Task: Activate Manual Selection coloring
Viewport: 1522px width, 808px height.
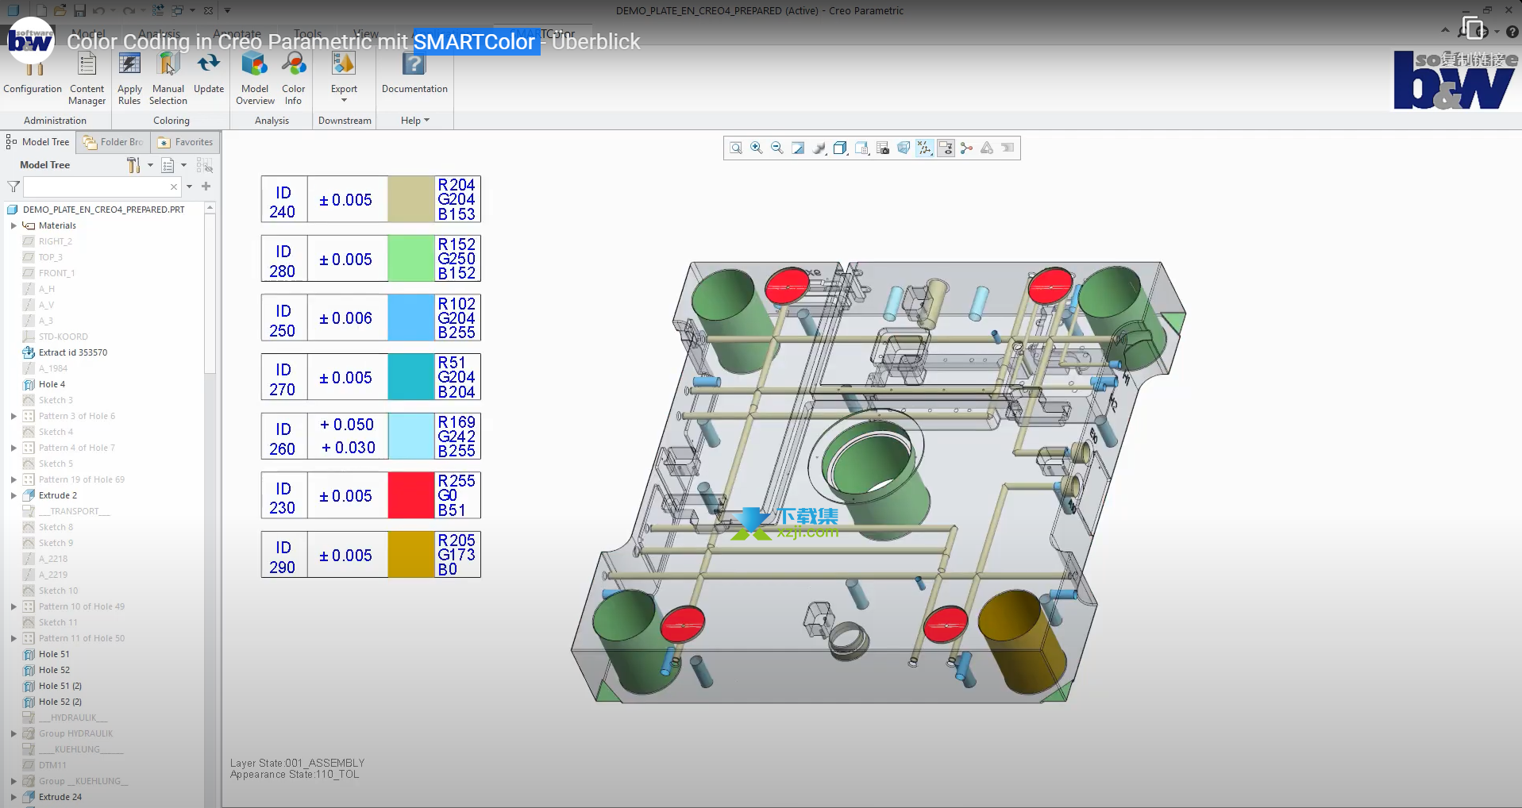Action: click(168, 79)
